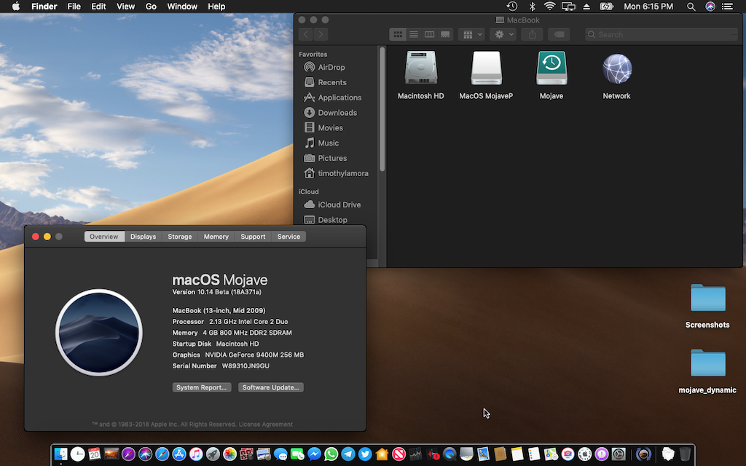This screenshot has height=466, width=746.
Task: Open News app from the Dock
Action: coord(398,454)
